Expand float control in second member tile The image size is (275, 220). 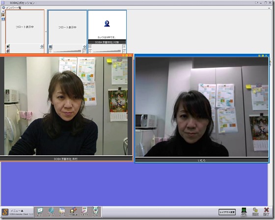(84, 47)
